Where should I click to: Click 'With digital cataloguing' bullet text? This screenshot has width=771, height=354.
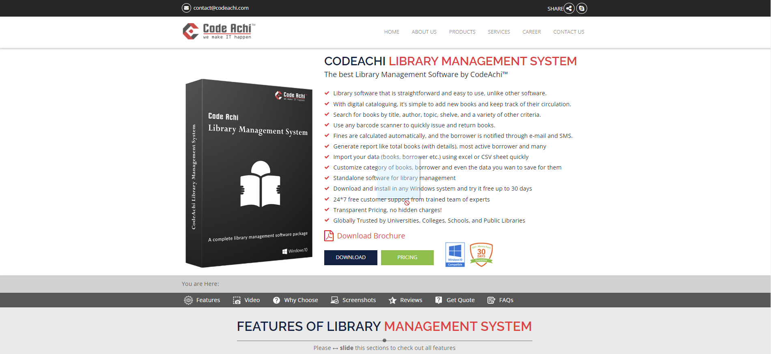pyautogui.click(x=452, y=104)
